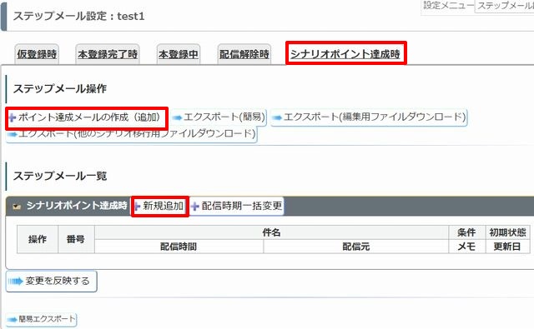534x329 pixels.
Task: Click エクスポート(簡易) button
Action: click(219, 117)
